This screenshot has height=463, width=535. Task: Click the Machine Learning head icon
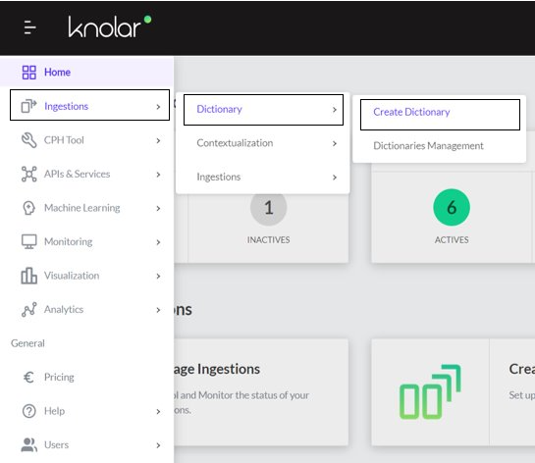coord(29,208)
